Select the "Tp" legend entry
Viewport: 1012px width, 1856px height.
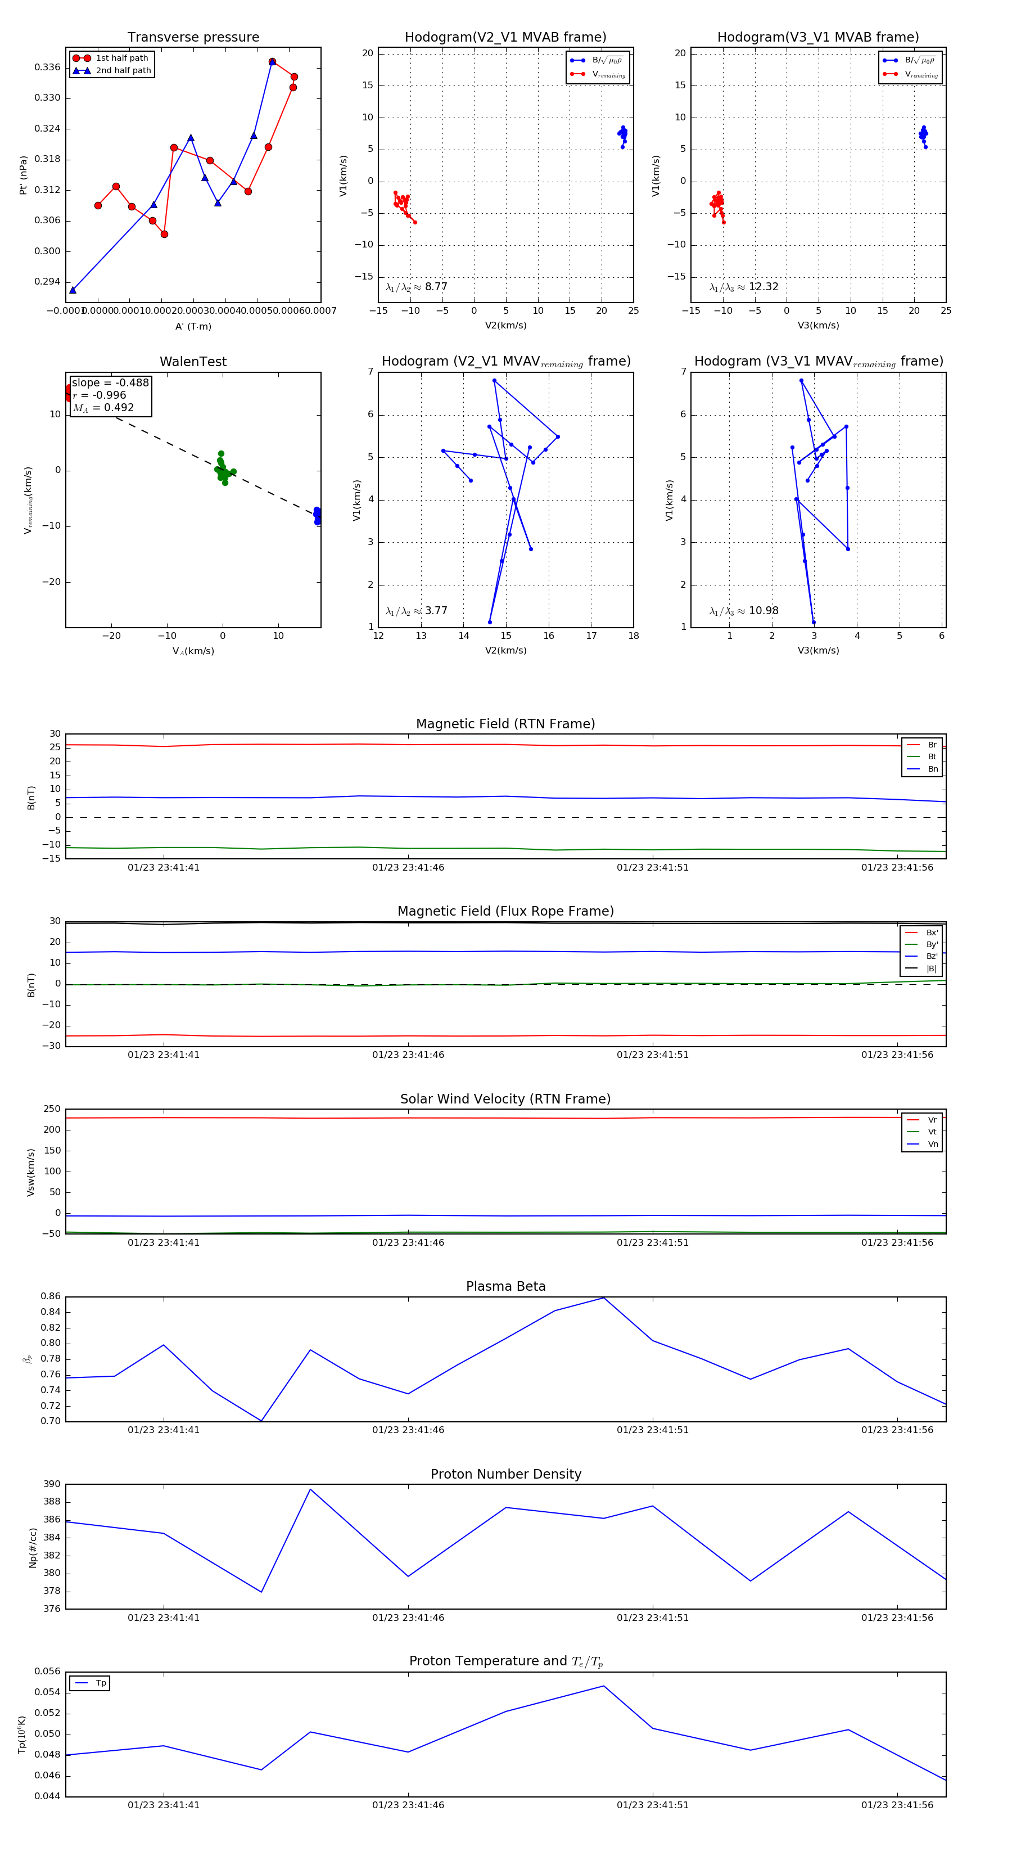[90, 1683]
